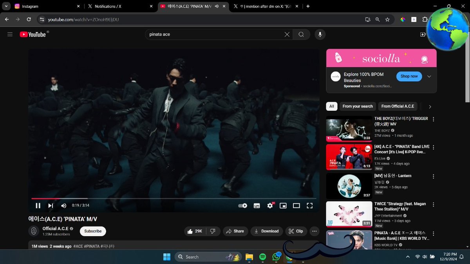Bookmark this page with star icon
Screen dimensions: 470x264
pos(387,19)
